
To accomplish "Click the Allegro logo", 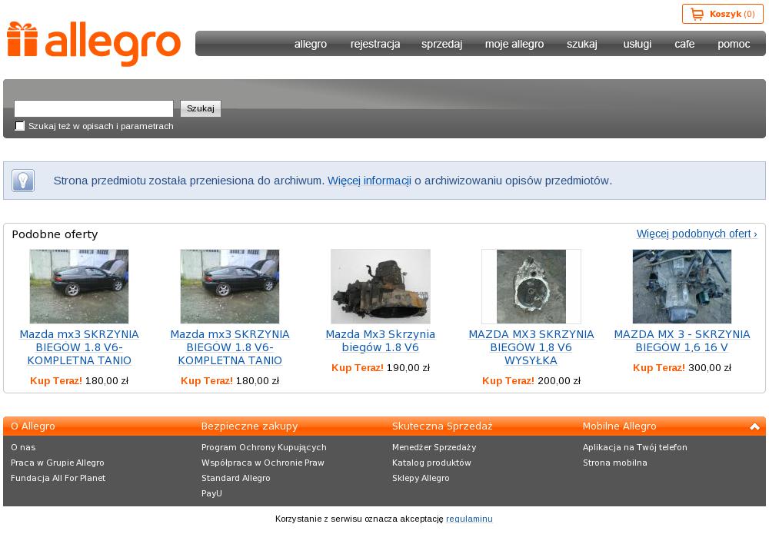I will pyautogui.click(x=94, y=44).
